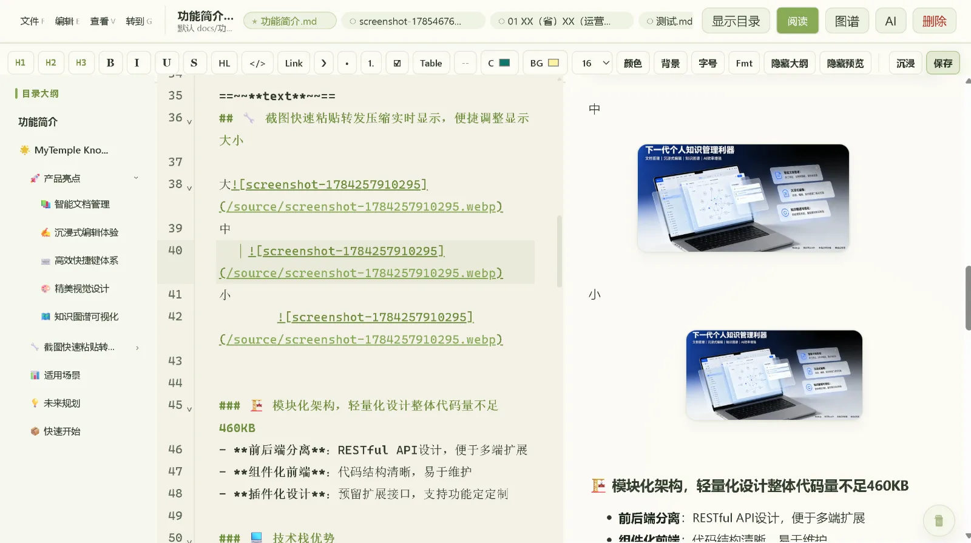971x543 pixels.
Task: Open the 图谱 graph view
Action: [x=847, y=21]
